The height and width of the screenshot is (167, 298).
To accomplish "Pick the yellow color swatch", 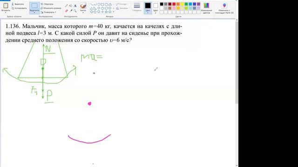I will 182,4.
